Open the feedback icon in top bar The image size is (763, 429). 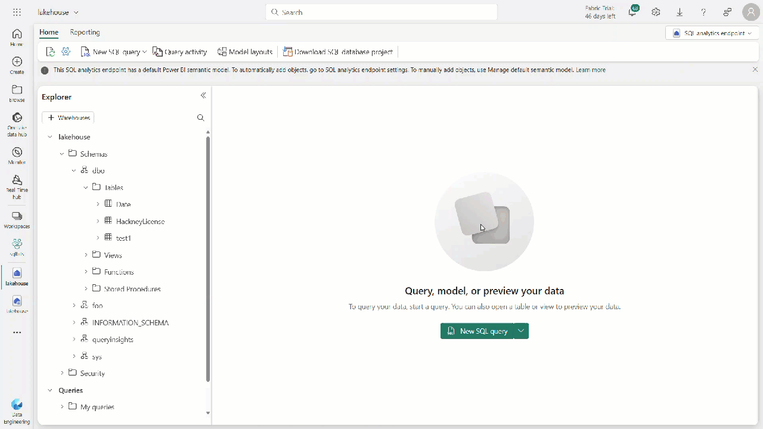click(727, 12)
